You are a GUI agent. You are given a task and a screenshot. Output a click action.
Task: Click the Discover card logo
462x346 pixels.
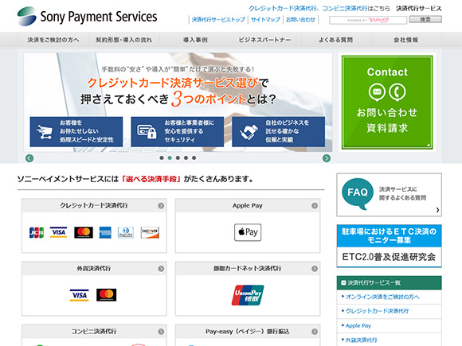(x=150, y=232)
